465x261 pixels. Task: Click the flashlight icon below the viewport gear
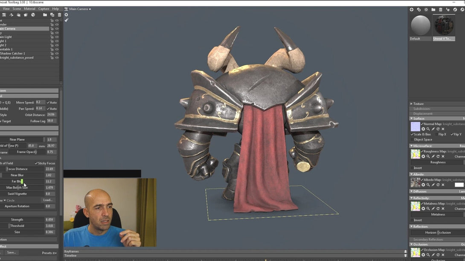tap(67, 20)
